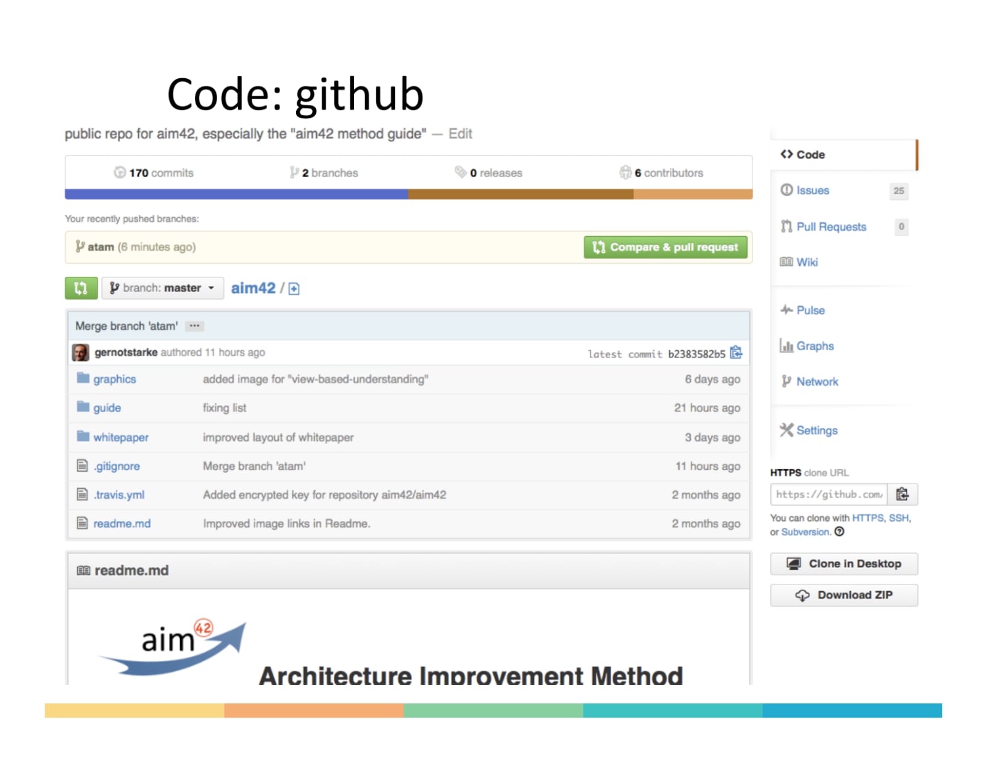This screenshot has width=987, height=762.
Task: Click the releases tag icon
Action: pos(460,172)
